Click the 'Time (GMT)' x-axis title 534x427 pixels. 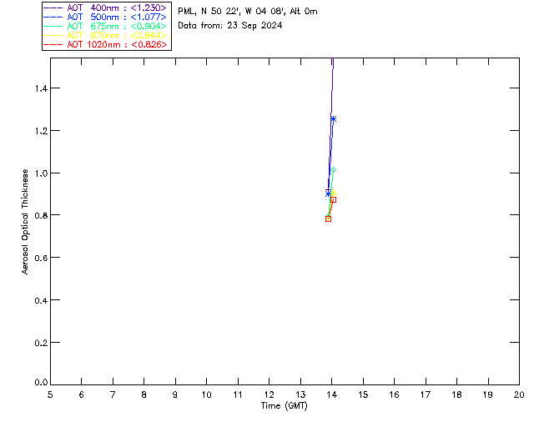pyautogui.click(x=284, y=406)
